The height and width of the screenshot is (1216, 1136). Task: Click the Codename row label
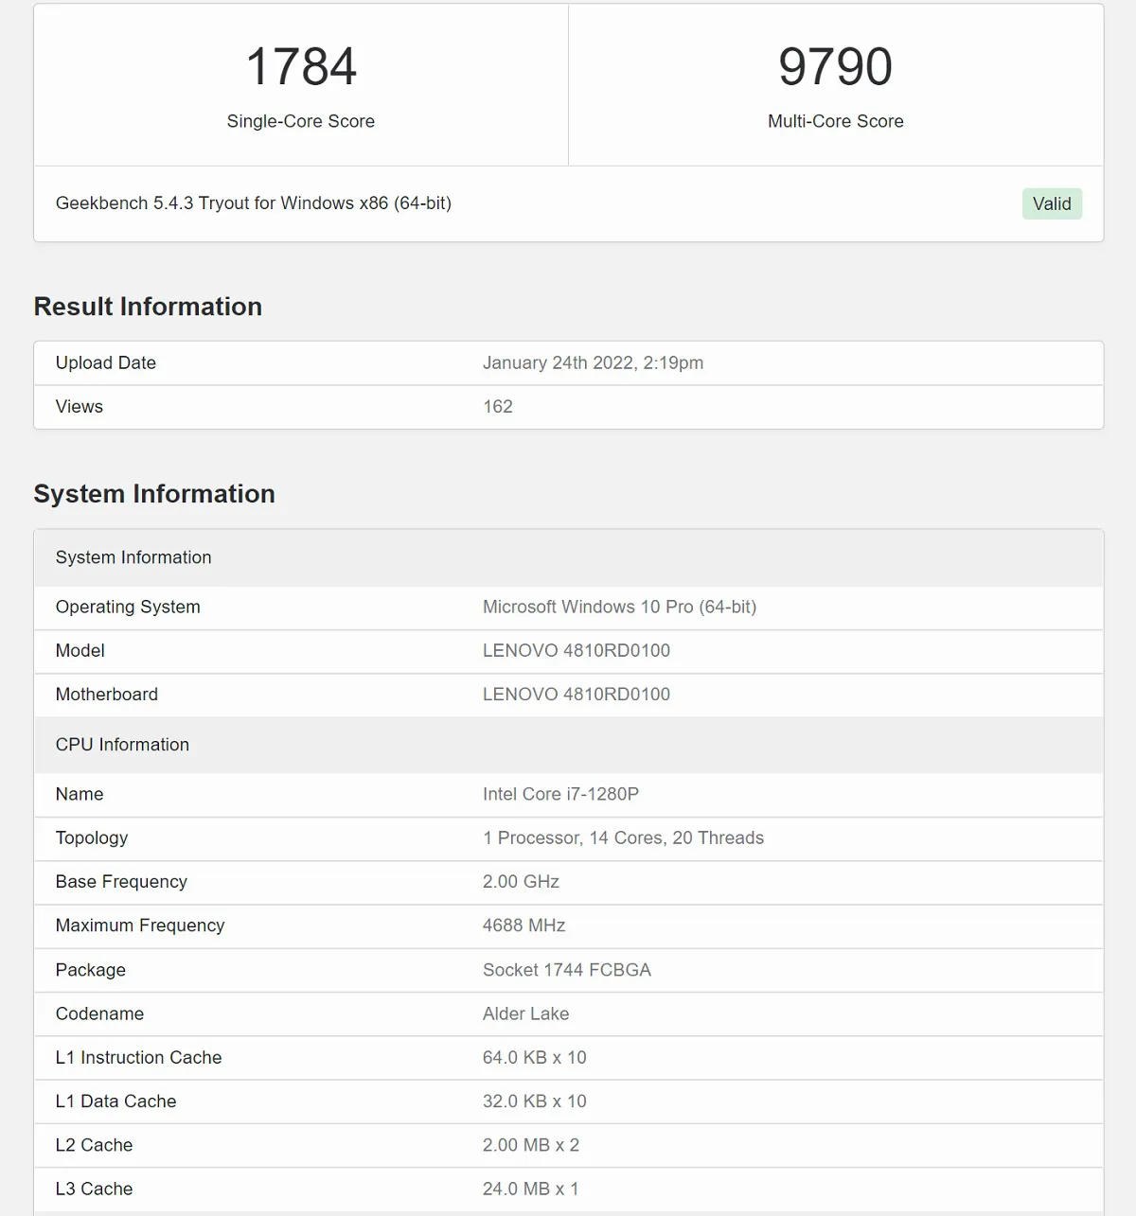pos(99,1013)
